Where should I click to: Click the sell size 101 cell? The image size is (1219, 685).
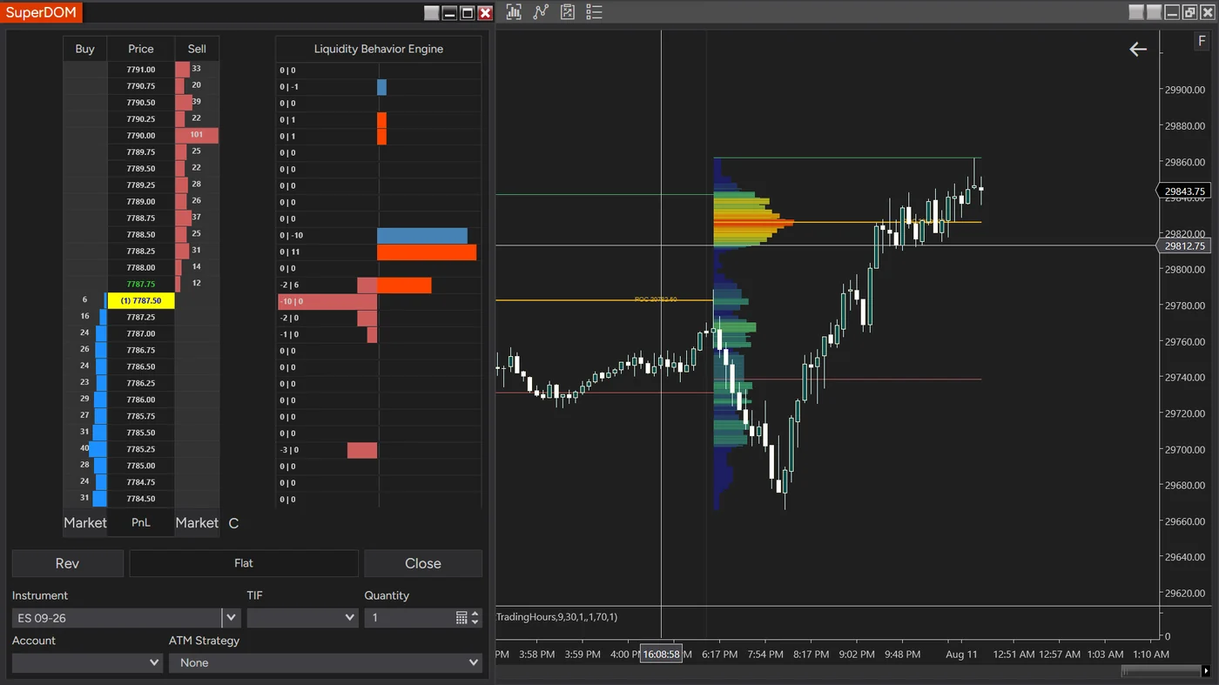pos(197,136)
